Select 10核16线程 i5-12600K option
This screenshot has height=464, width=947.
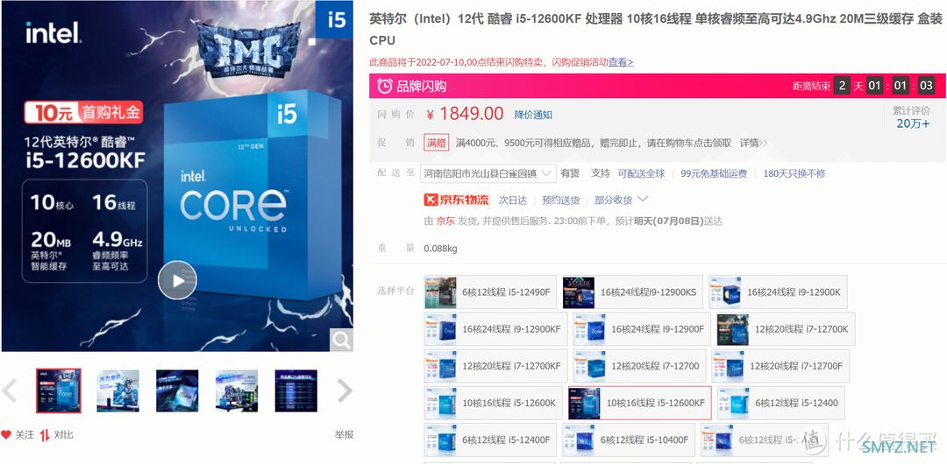pos(493,403)
